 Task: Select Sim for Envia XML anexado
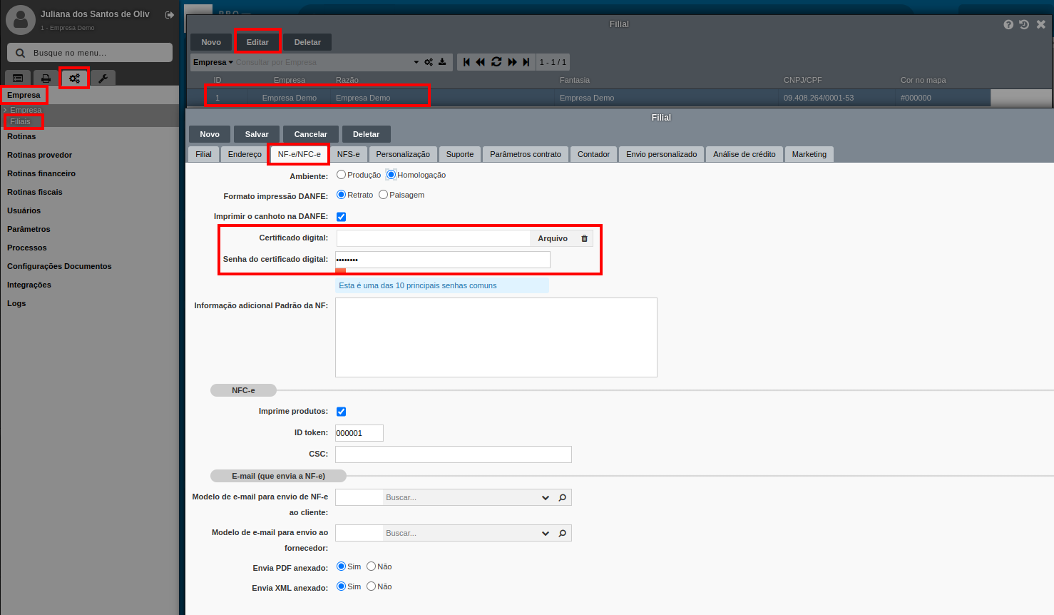tap(341, 586)
